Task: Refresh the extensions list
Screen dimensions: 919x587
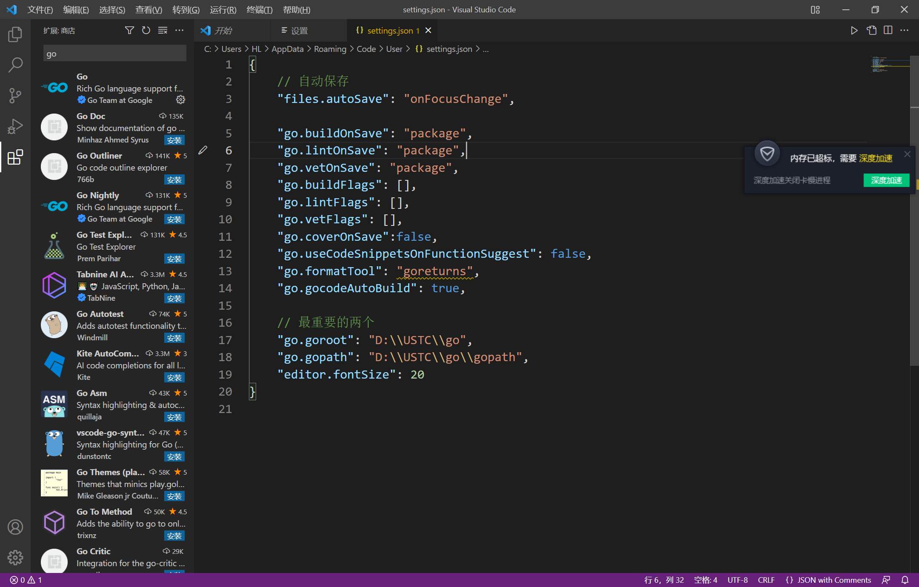Action: (x=146, y=30)
